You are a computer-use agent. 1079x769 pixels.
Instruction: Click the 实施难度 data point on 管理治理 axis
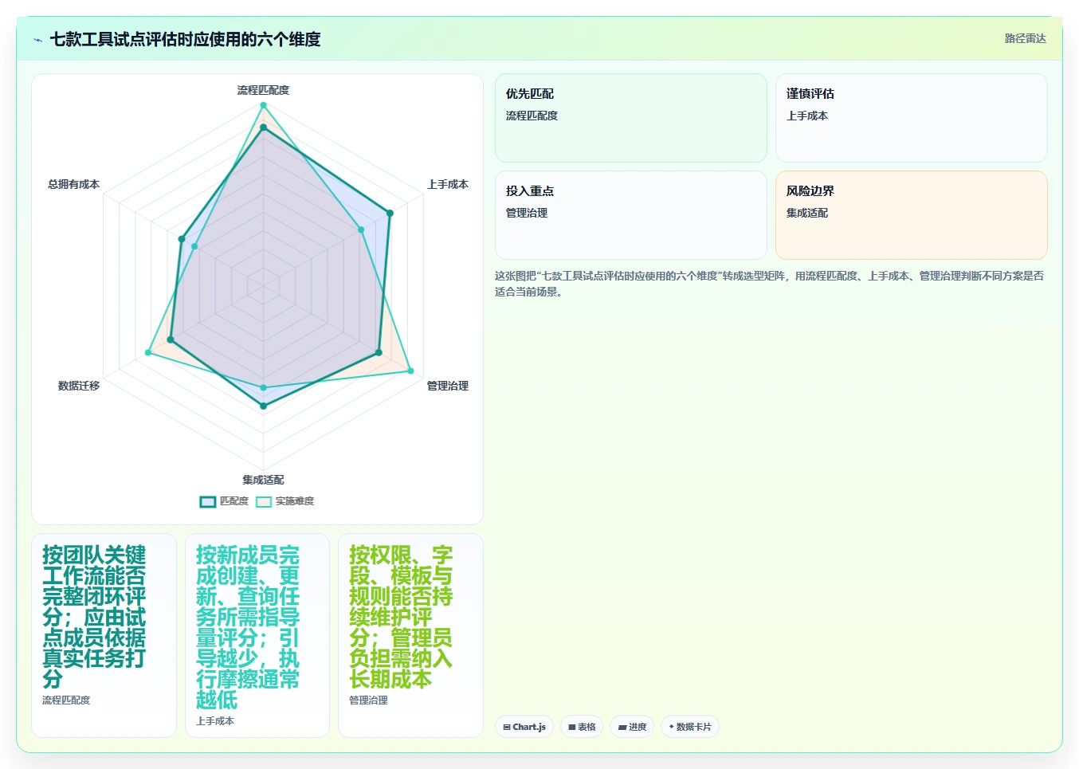410,371
